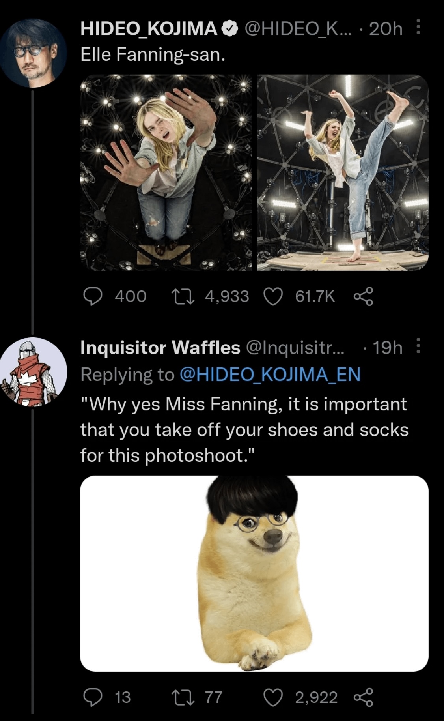444x721 pixels.
Task: Click the verified badge next to HIDEO_KOJIMA
Action: [230, 29]
